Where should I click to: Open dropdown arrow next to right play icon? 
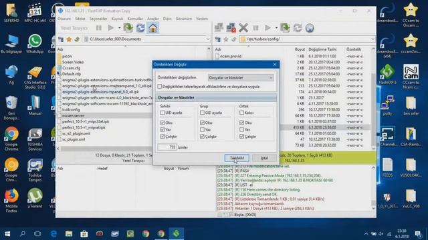[276, 28]
